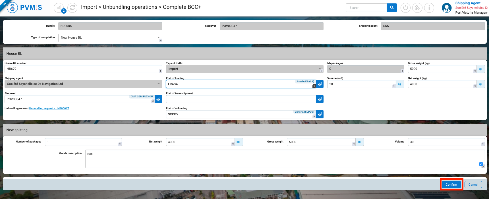Open settings via the gears icon
Image resolution: width=489 pixels, height=199 pixels.
pos(417,8)
